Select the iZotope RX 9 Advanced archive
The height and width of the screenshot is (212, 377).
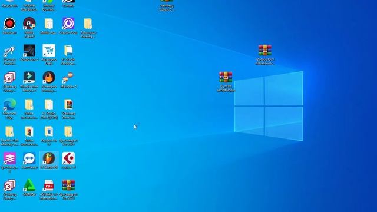(x=265, y=50)
